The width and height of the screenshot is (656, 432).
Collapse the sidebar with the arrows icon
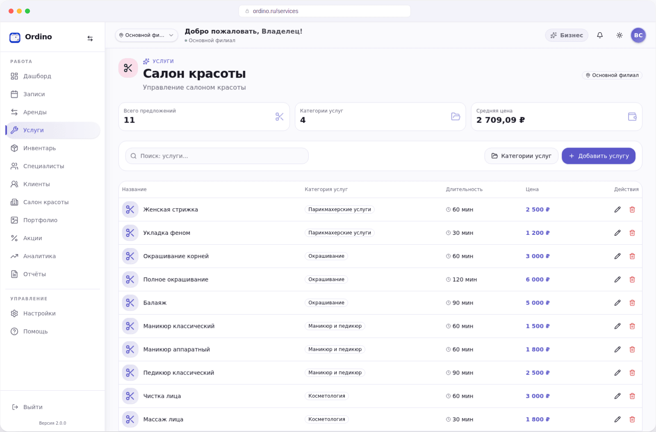click(90, 39)
